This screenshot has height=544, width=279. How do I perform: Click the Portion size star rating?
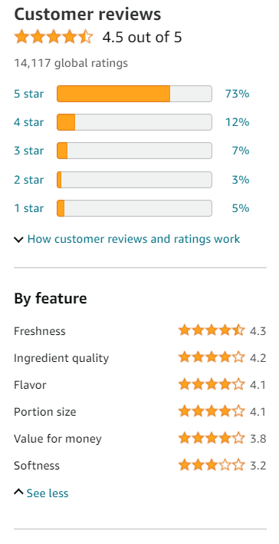(212, 412)
